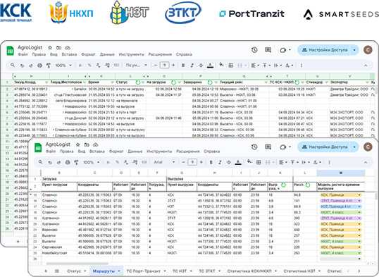Toggle strikethrough formatting in front window toolbar
The height and width of the screenshot is (277, 379).
[x=229, y=162]
